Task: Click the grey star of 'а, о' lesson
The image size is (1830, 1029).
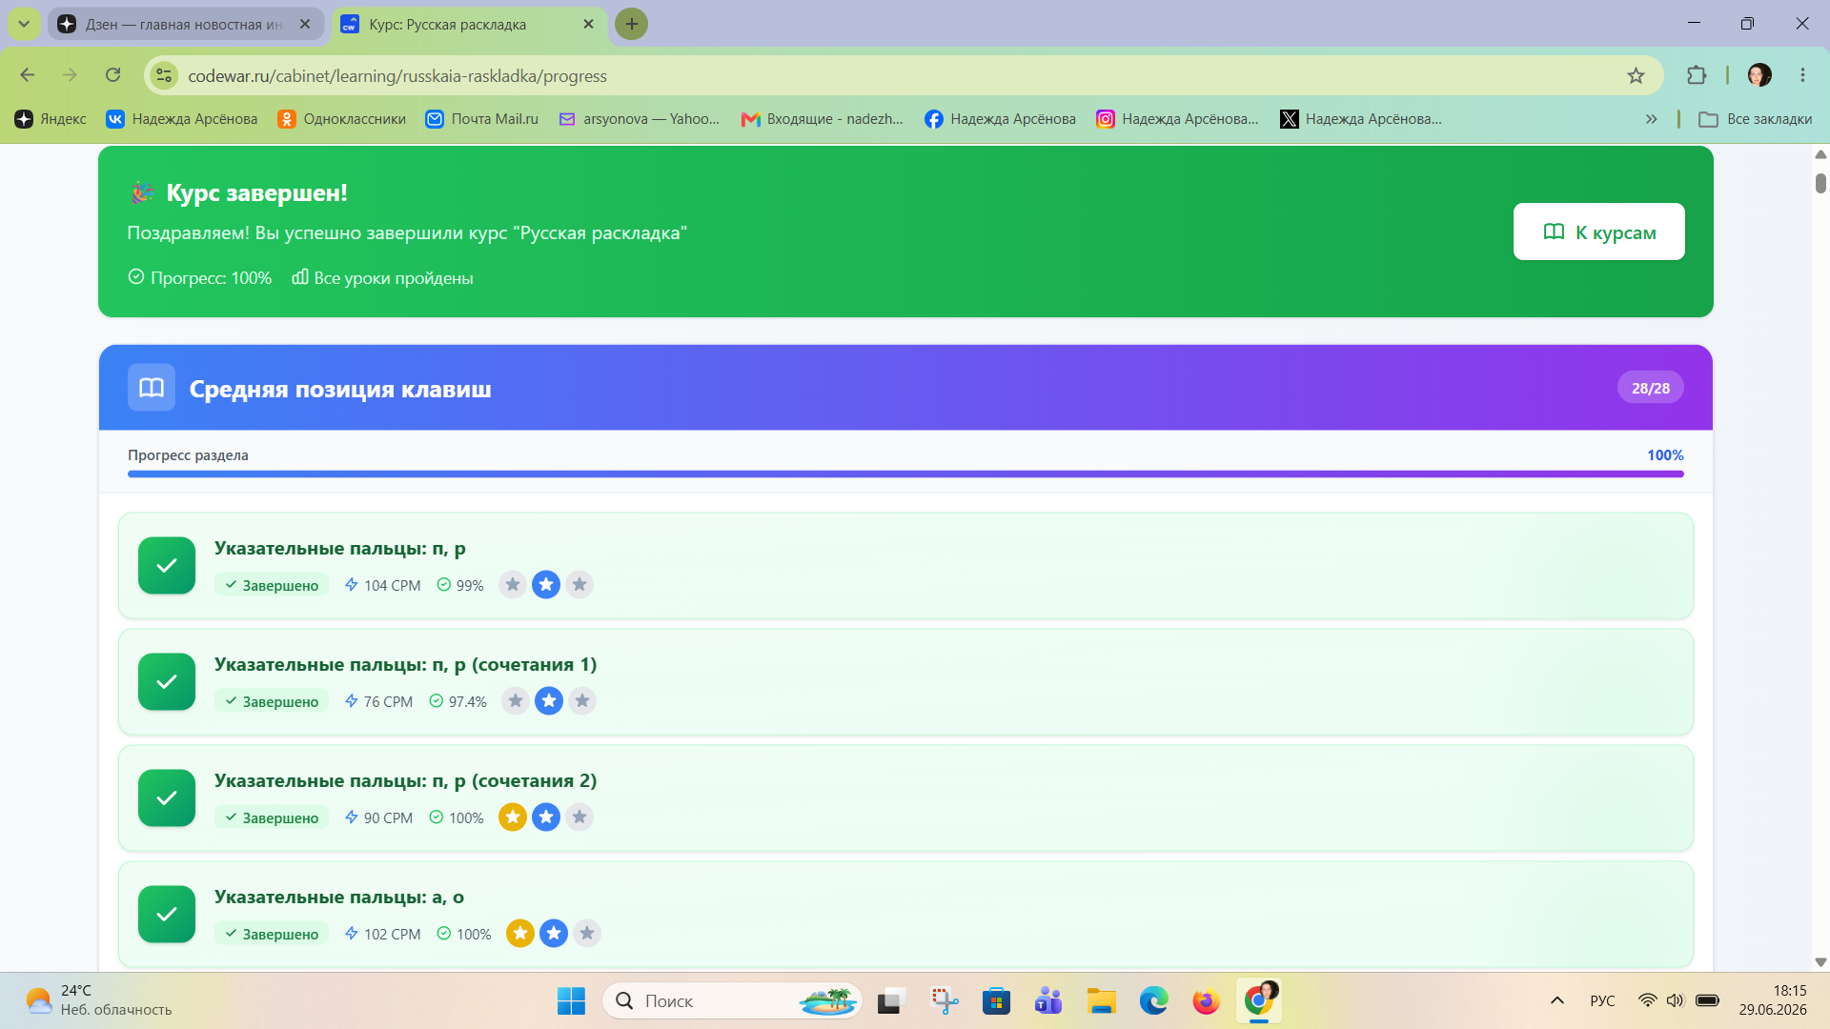Action: coord(587,934)
